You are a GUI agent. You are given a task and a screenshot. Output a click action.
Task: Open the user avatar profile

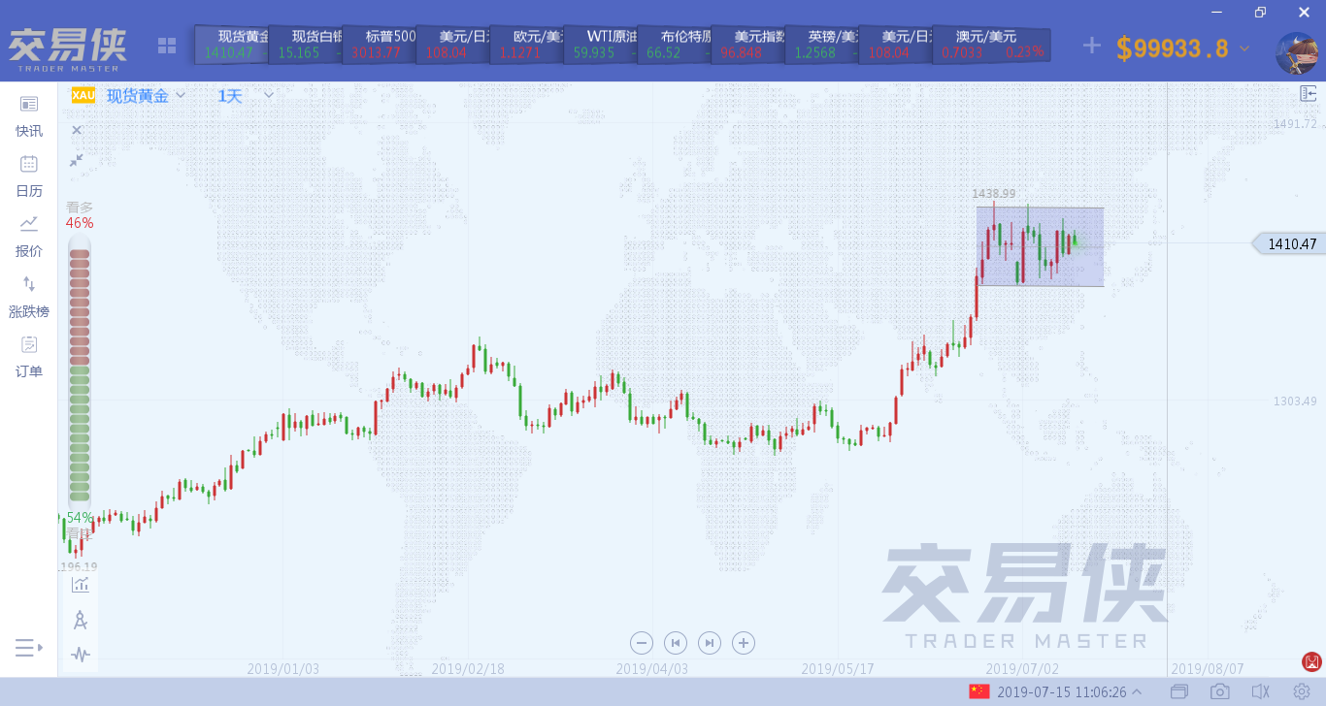coord(1297,53)
